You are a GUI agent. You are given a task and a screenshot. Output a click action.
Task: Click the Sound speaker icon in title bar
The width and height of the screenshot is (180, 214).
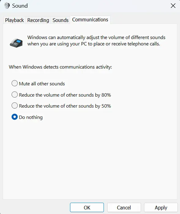coord(7,6)
